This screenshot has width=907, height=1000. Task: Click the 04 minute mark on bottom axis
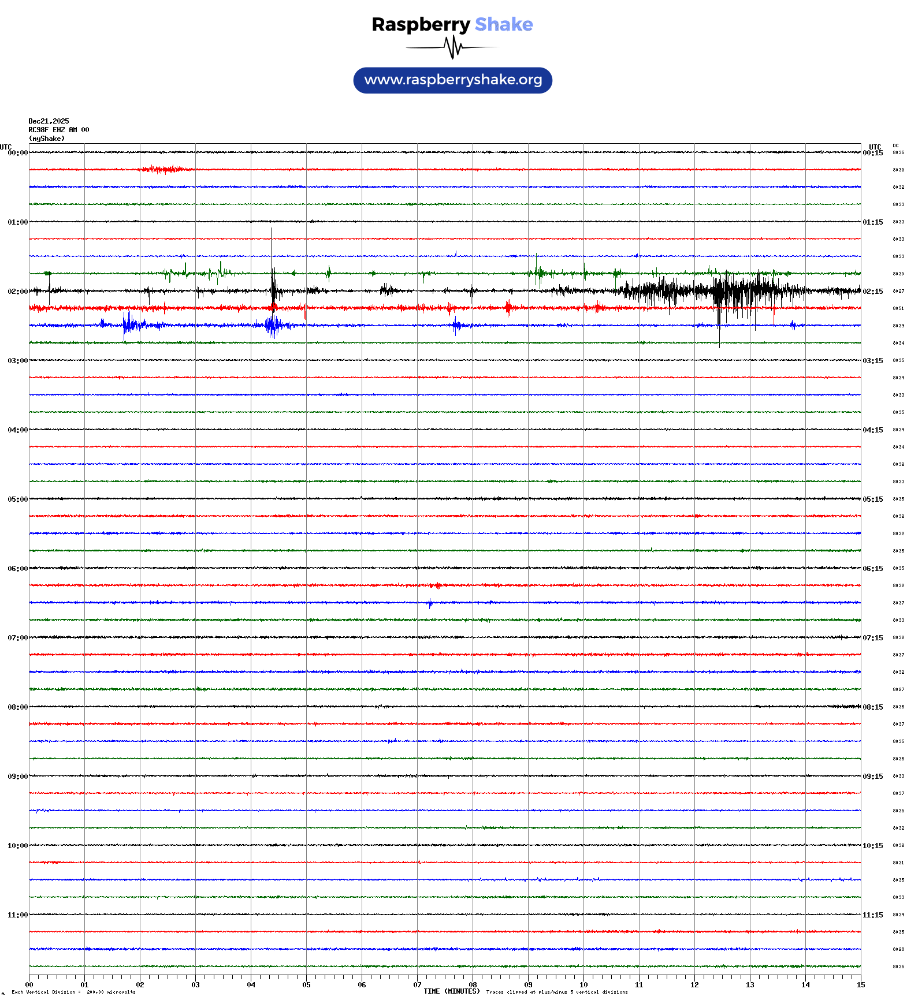tap(251, 985)
